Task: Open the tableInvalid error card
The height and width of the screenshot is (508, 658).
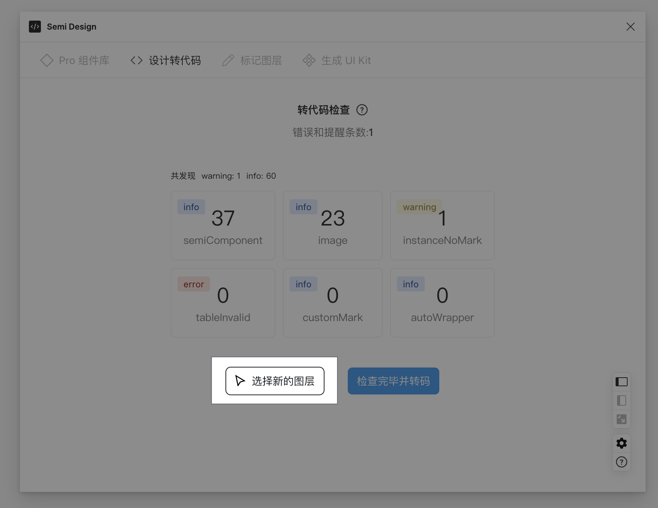Action: tap(223, 303)
